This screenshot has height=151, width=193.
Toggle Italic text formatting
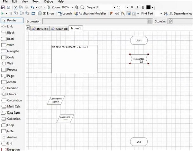[x=137, y=7]
